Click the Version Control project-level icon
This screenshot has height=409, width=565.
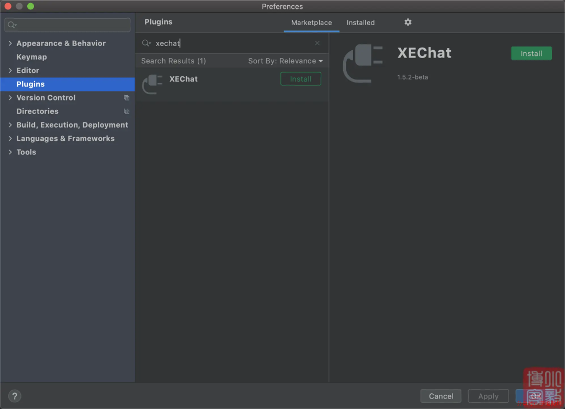(127, 98)
